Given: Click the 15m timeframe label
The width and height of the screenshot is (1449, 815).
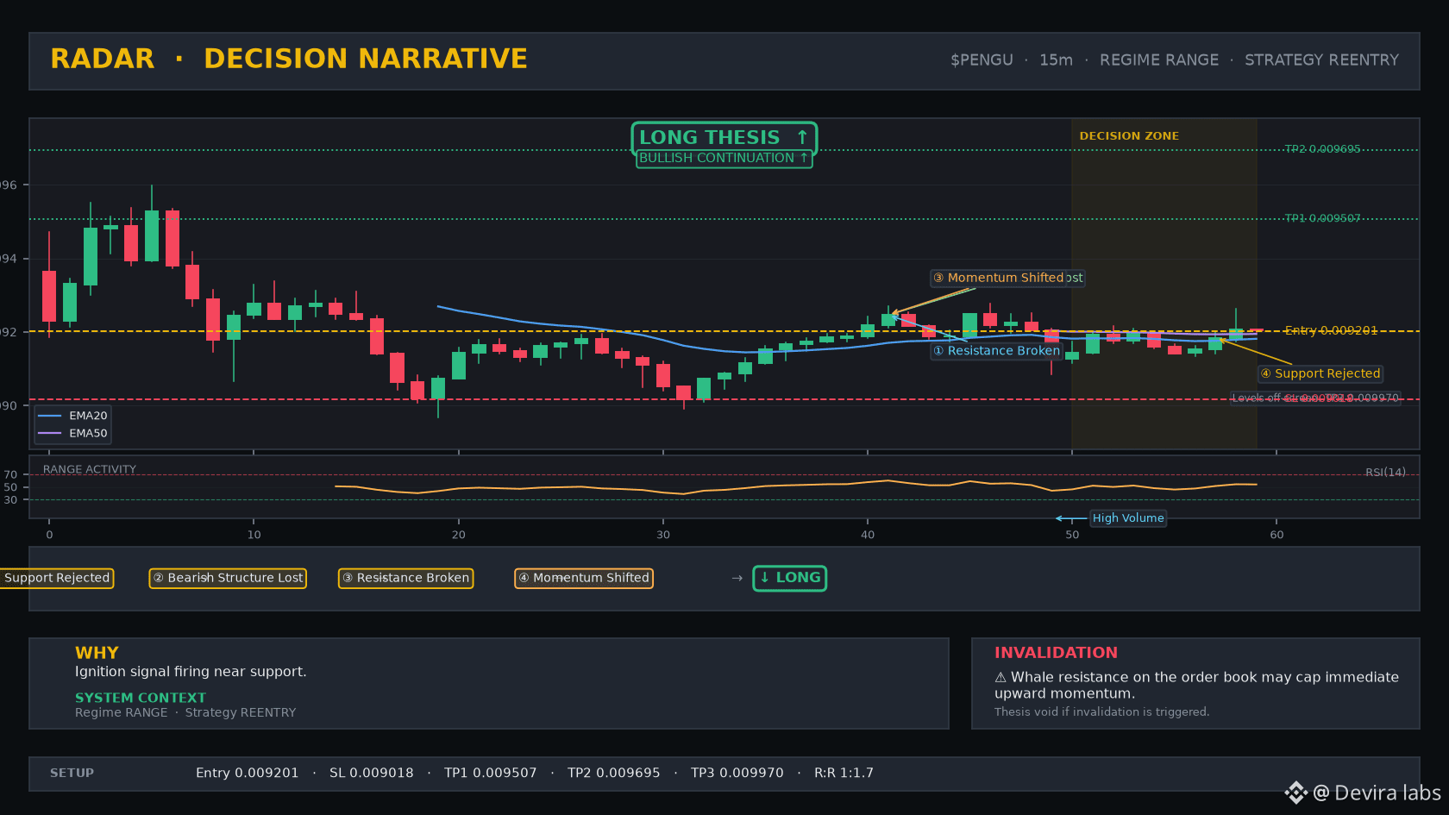Looking at the screenshot, I should (x=1056, y=60).
